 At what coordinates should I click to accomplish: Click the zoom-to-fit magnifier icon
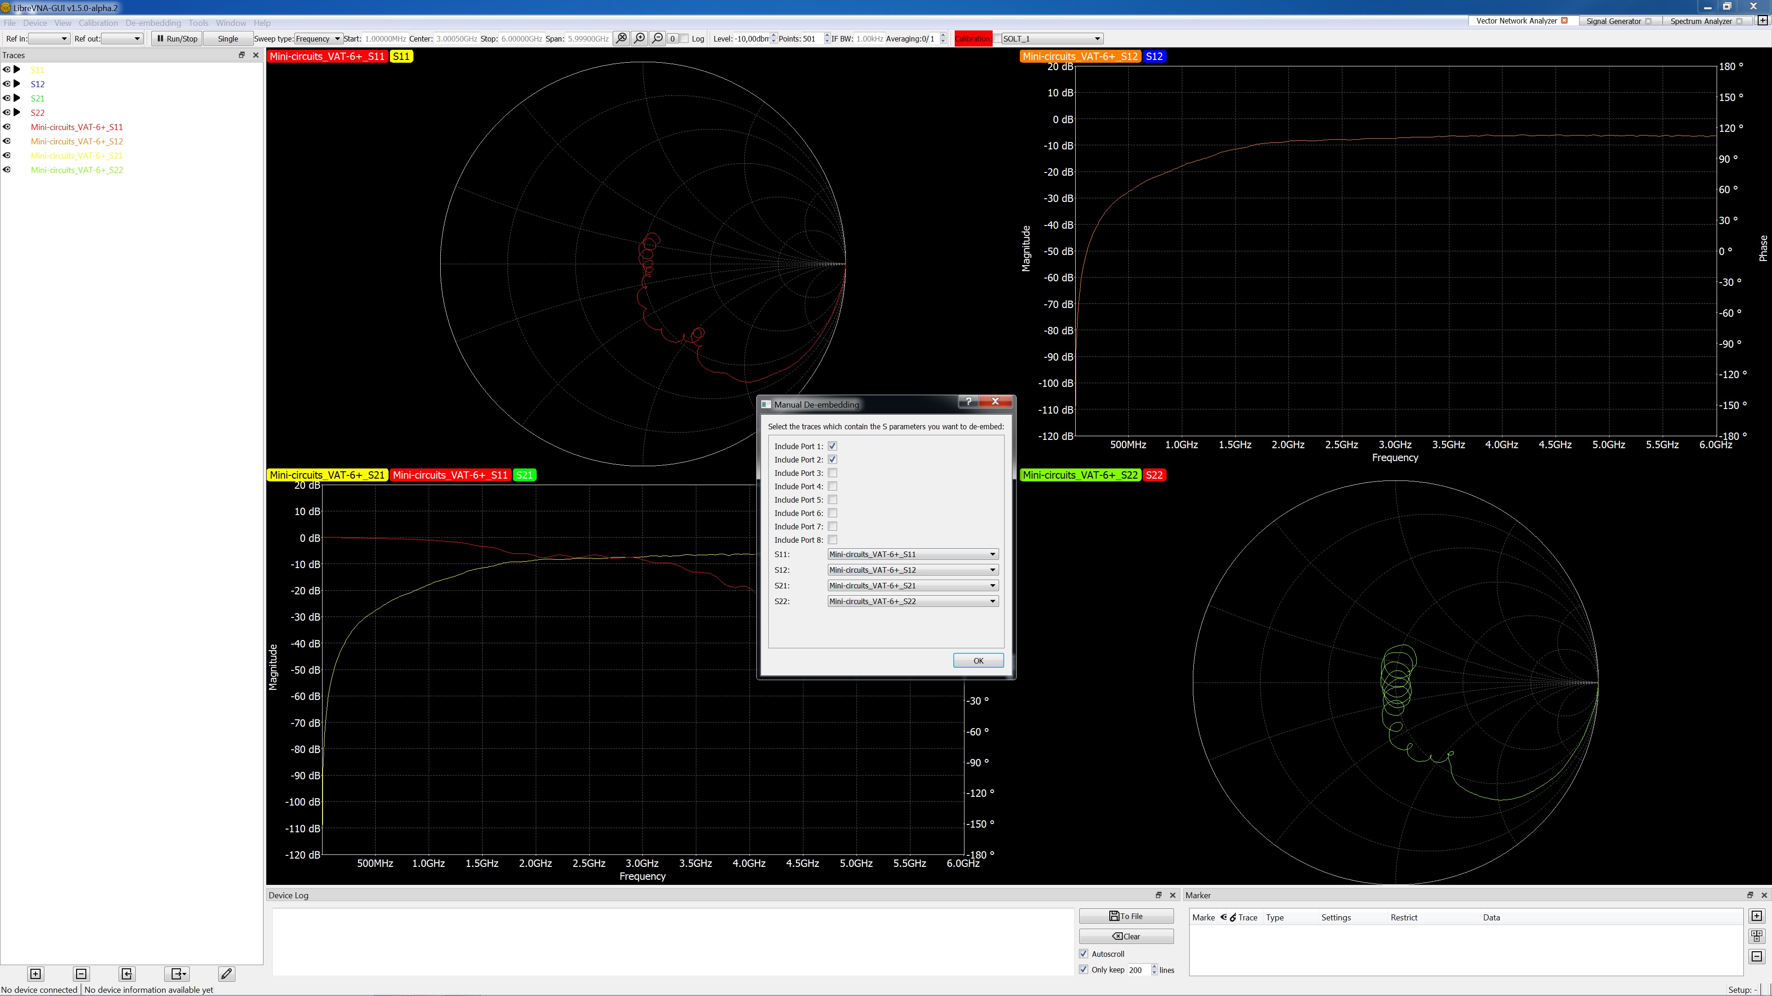[x=621, y=38]
